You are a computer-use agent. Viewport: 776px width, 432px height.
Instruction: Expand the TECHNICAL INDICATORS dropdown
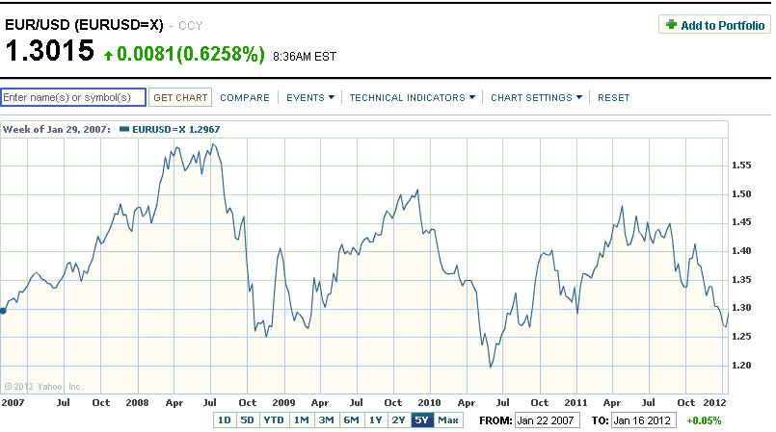(x=413, y=98)
